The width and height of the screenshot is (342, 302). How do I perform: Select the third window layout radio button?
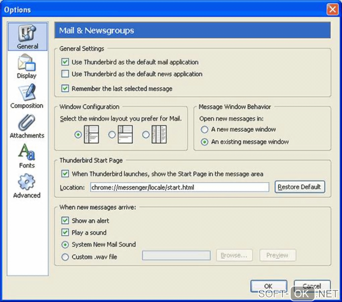pyautogui.click(x=146, y=134)
